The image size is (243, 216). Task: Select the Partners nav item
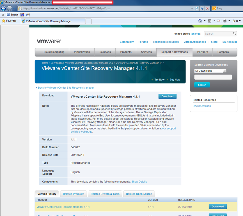[203, 52]
